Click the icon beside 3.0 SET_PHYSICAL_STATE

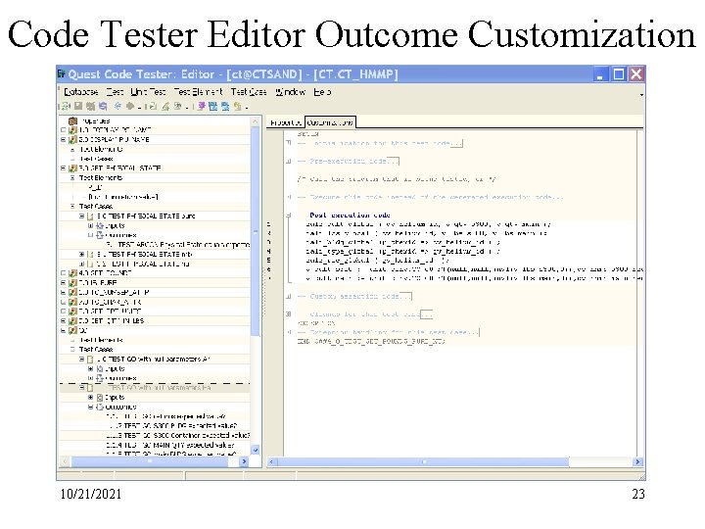tap(72, 168)
